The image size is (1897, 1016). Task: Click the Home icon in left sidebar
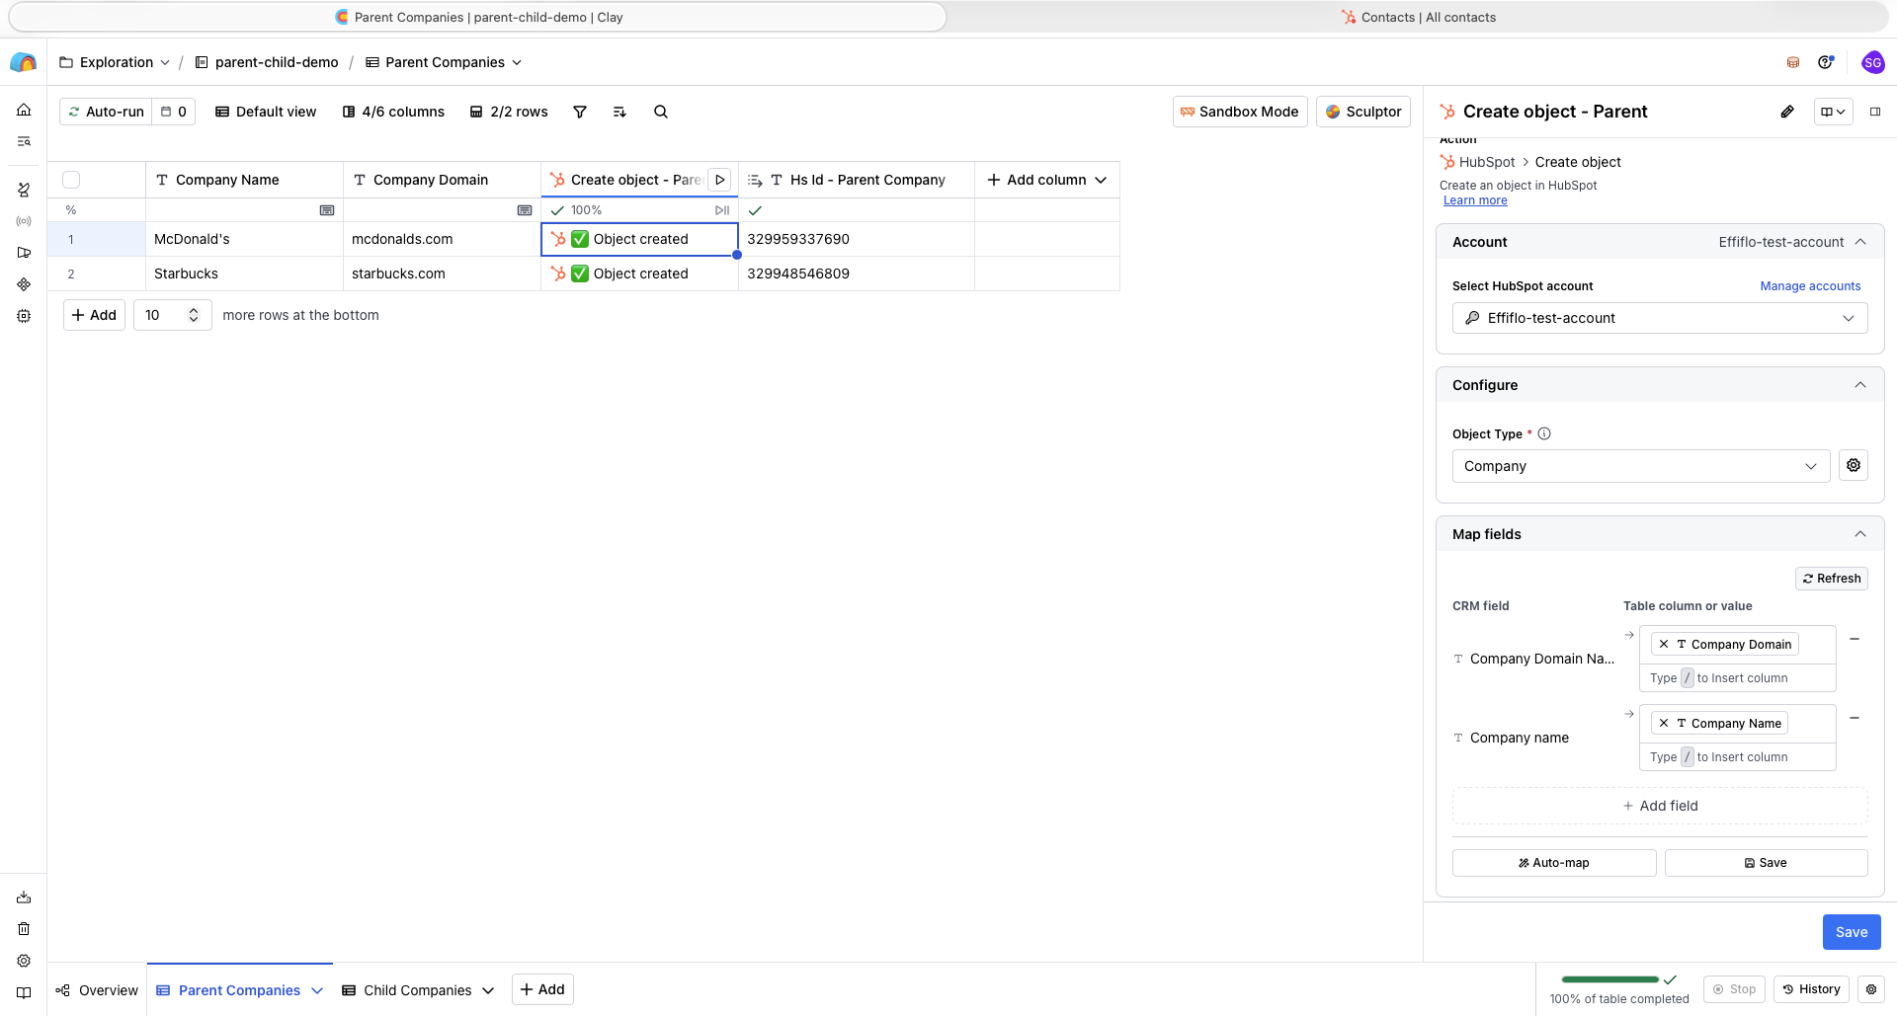[x=24, y=110]
